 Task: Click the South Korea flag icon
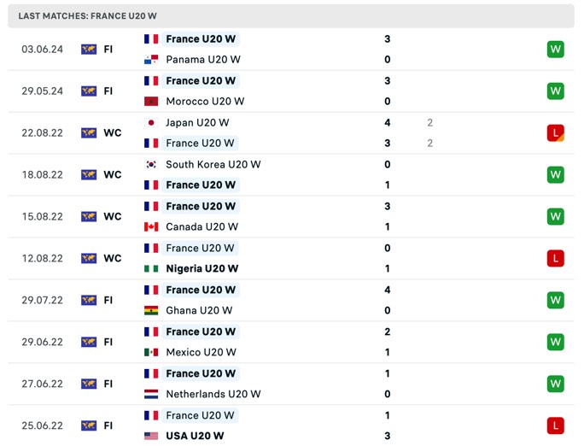point(151,164)
